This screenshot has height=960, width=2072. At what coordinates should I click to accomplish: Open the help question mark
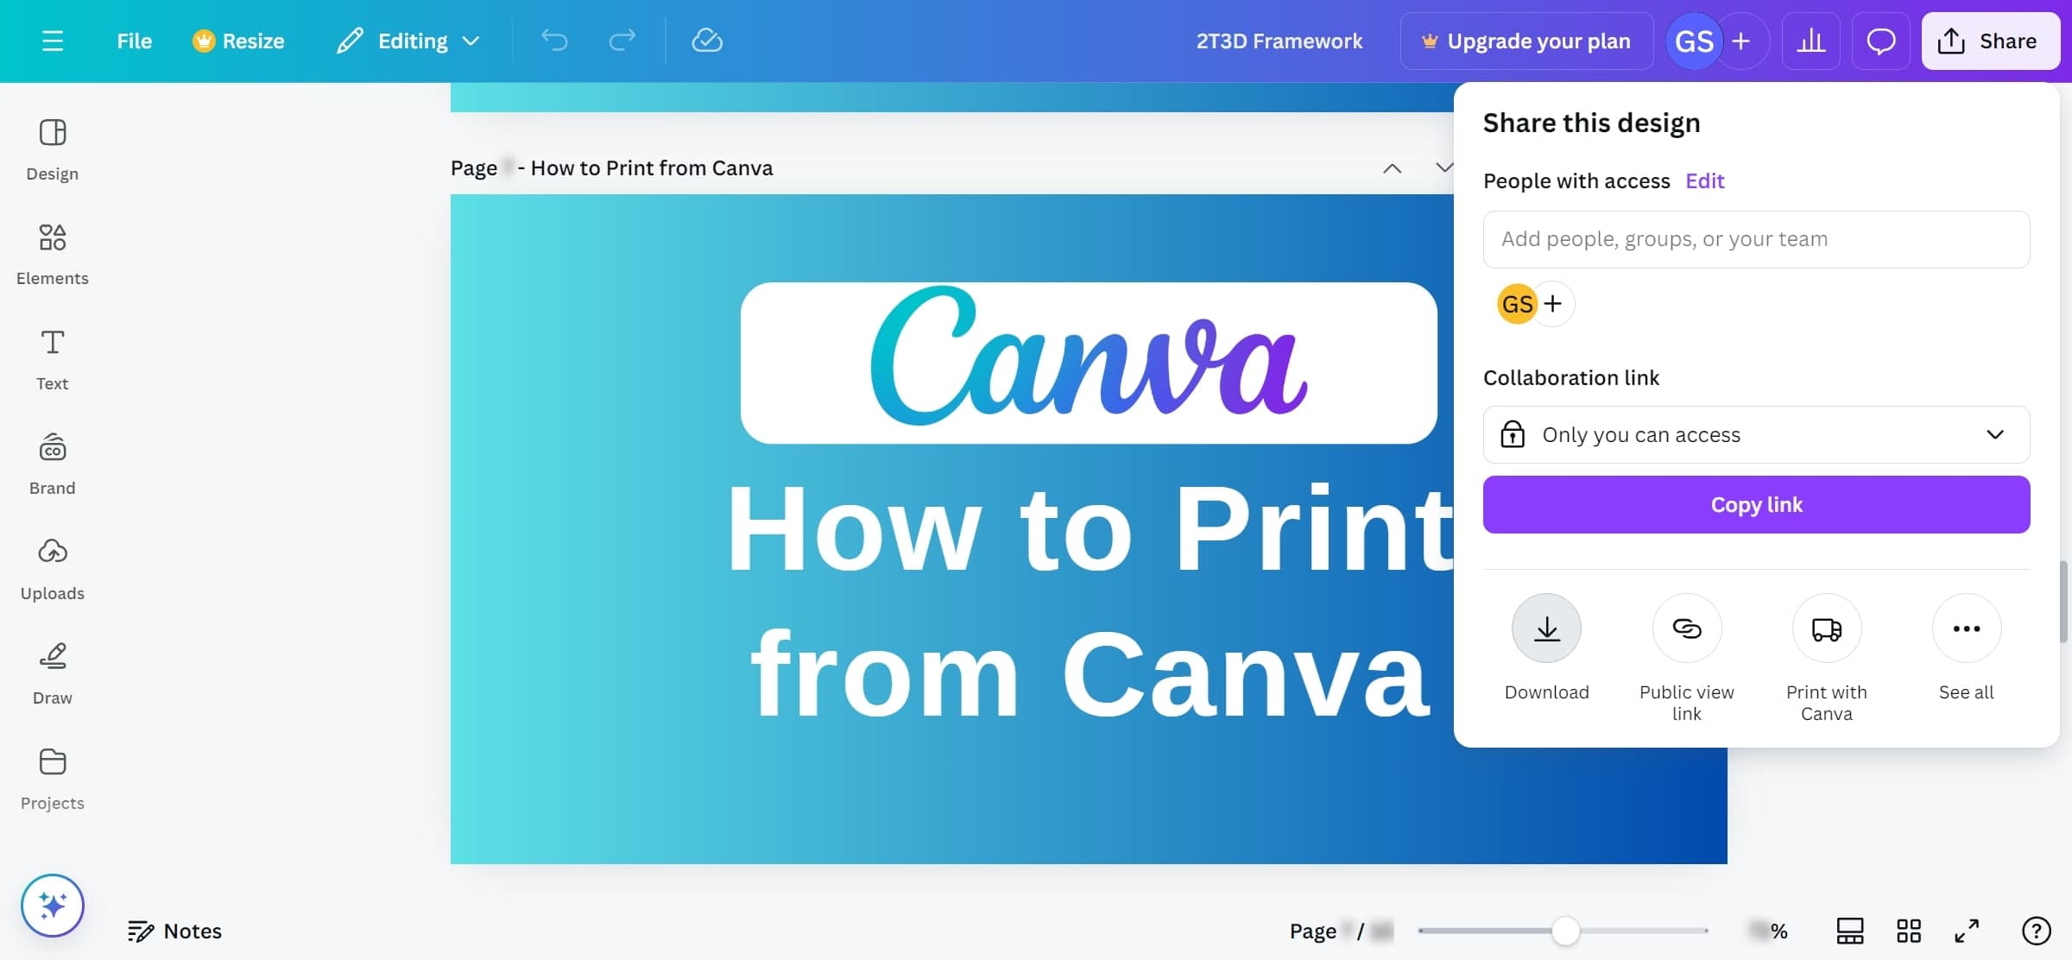[2036, 931]
